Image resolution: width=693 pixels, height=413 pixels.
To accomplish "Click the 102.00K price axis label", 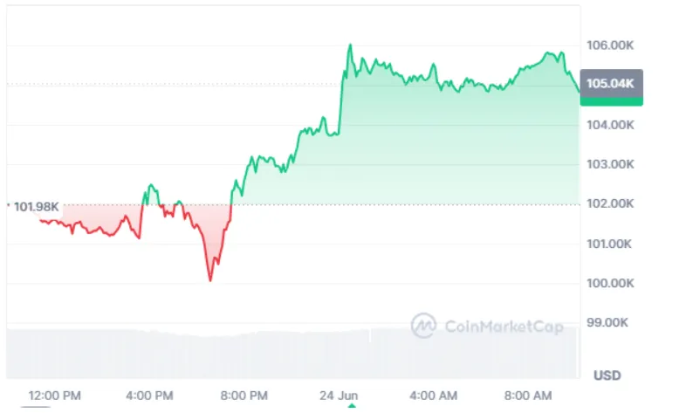I will click(x=610, y=203).
